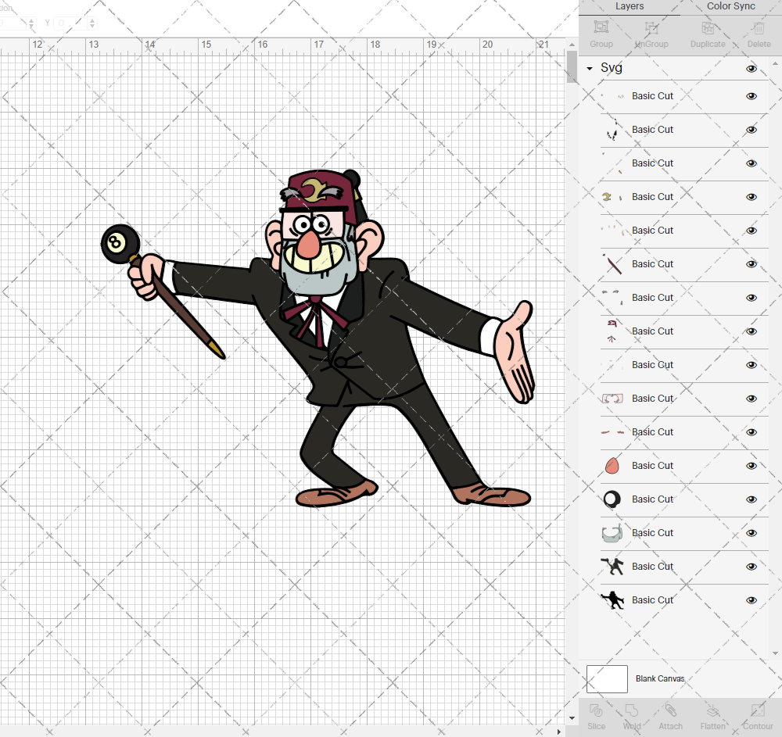Toggle eye for the brown cane layer
The width and height of the screenshot is (782, 737).
coord(751,264)
